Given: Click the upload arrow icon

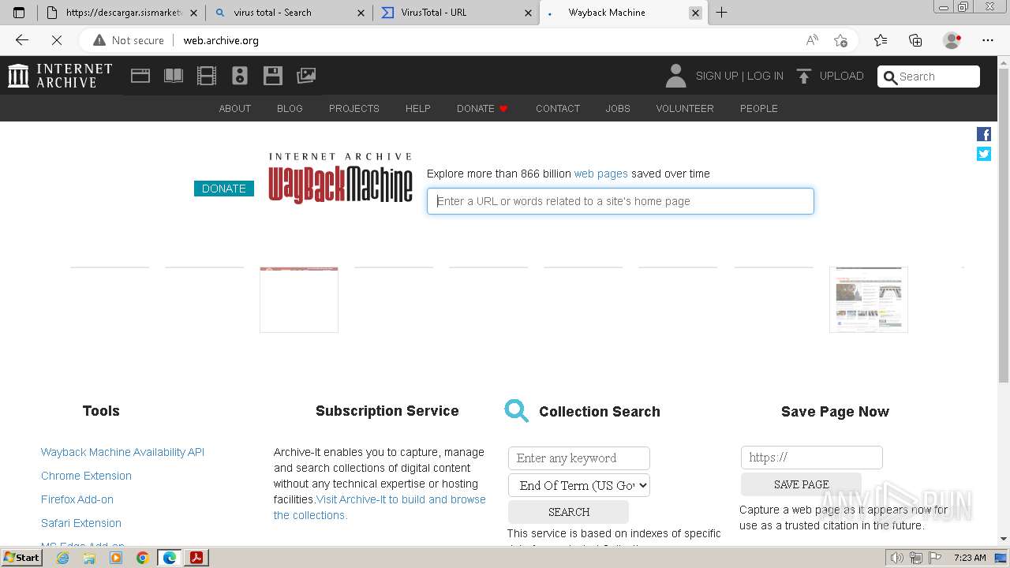Looking at the screenshot, I should click(x=804, y=76).
